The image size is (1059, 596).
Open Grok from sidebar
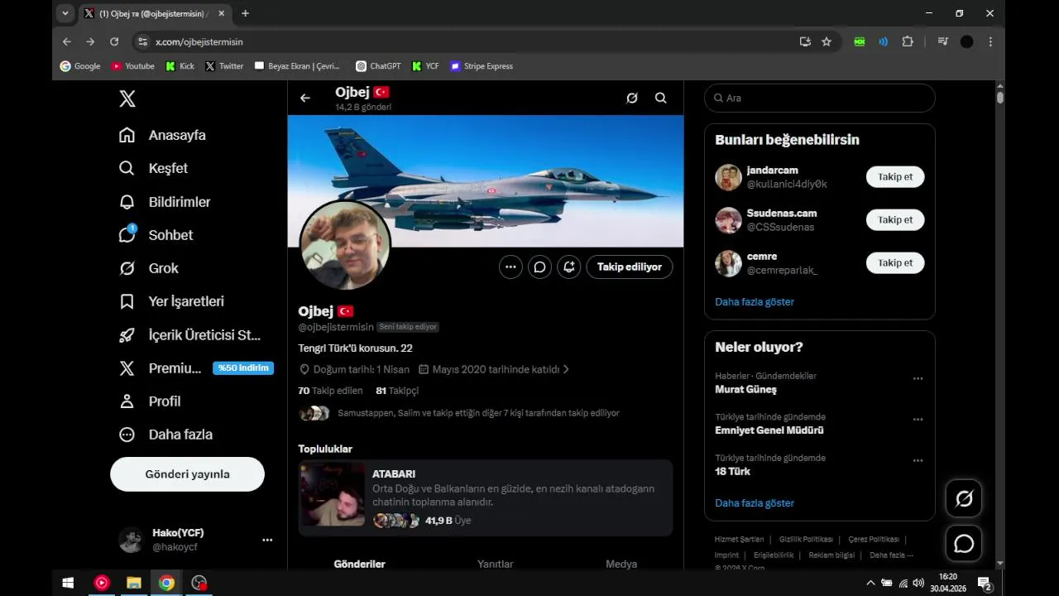click(x=148, y=268)
